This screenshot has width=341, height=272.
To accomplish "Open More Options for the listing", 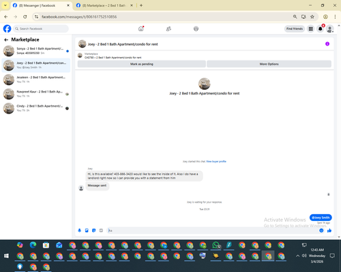I will point(269,64).
